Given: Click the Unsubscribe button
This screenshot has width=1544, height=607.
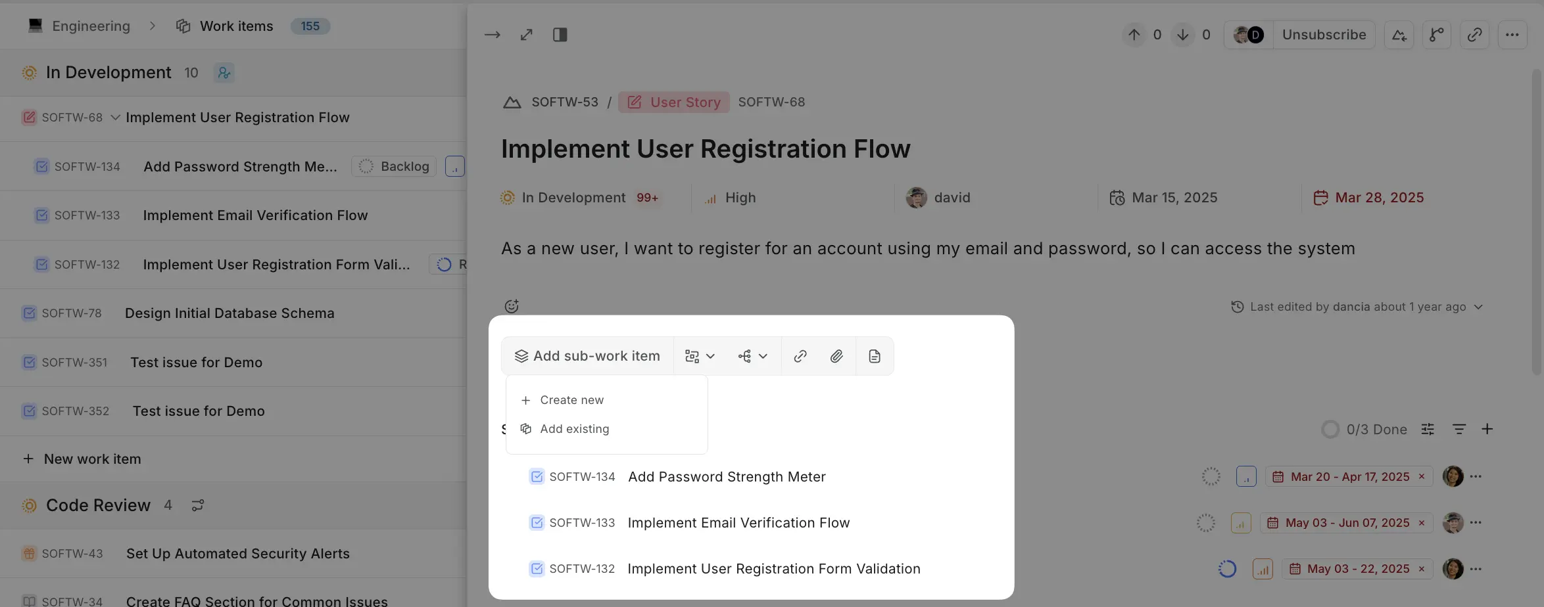Looking at the screenshot, I should coord(1324,35).
